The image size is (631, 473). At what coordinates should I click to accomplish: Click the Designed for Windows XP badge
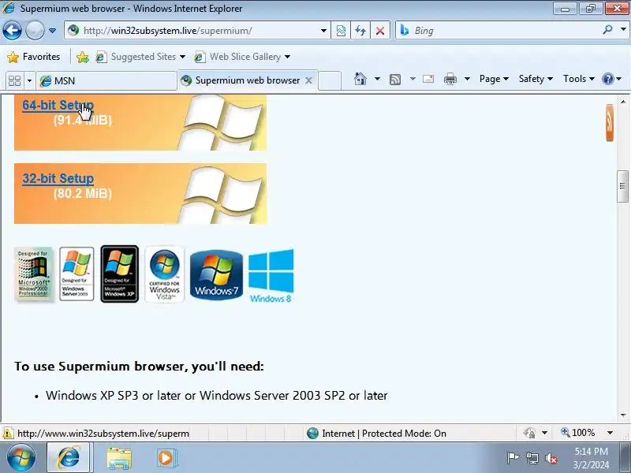[x=120, y=274]
